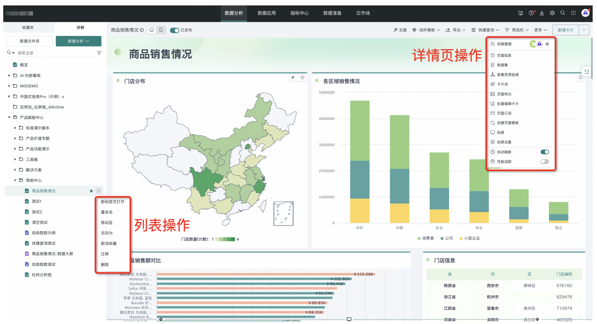597x324 pixels.
Task: Expand the MGDEMO folder
Action: pyautogui.click(x=9, y=86)
